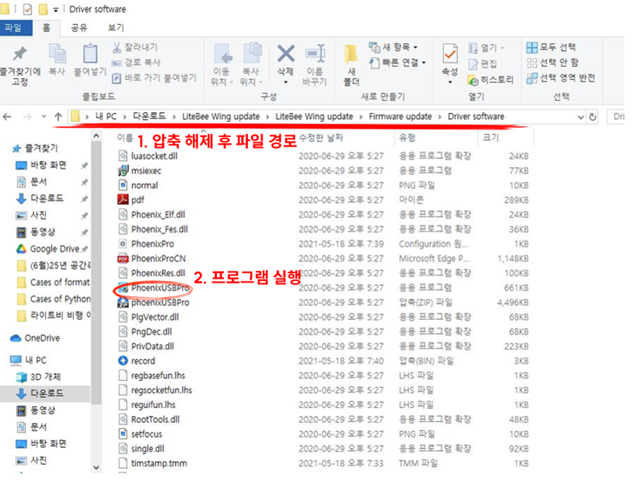643x480 pixels.
Task: Open the 속성 properties dropdown arrow
Action: [450, 82]
